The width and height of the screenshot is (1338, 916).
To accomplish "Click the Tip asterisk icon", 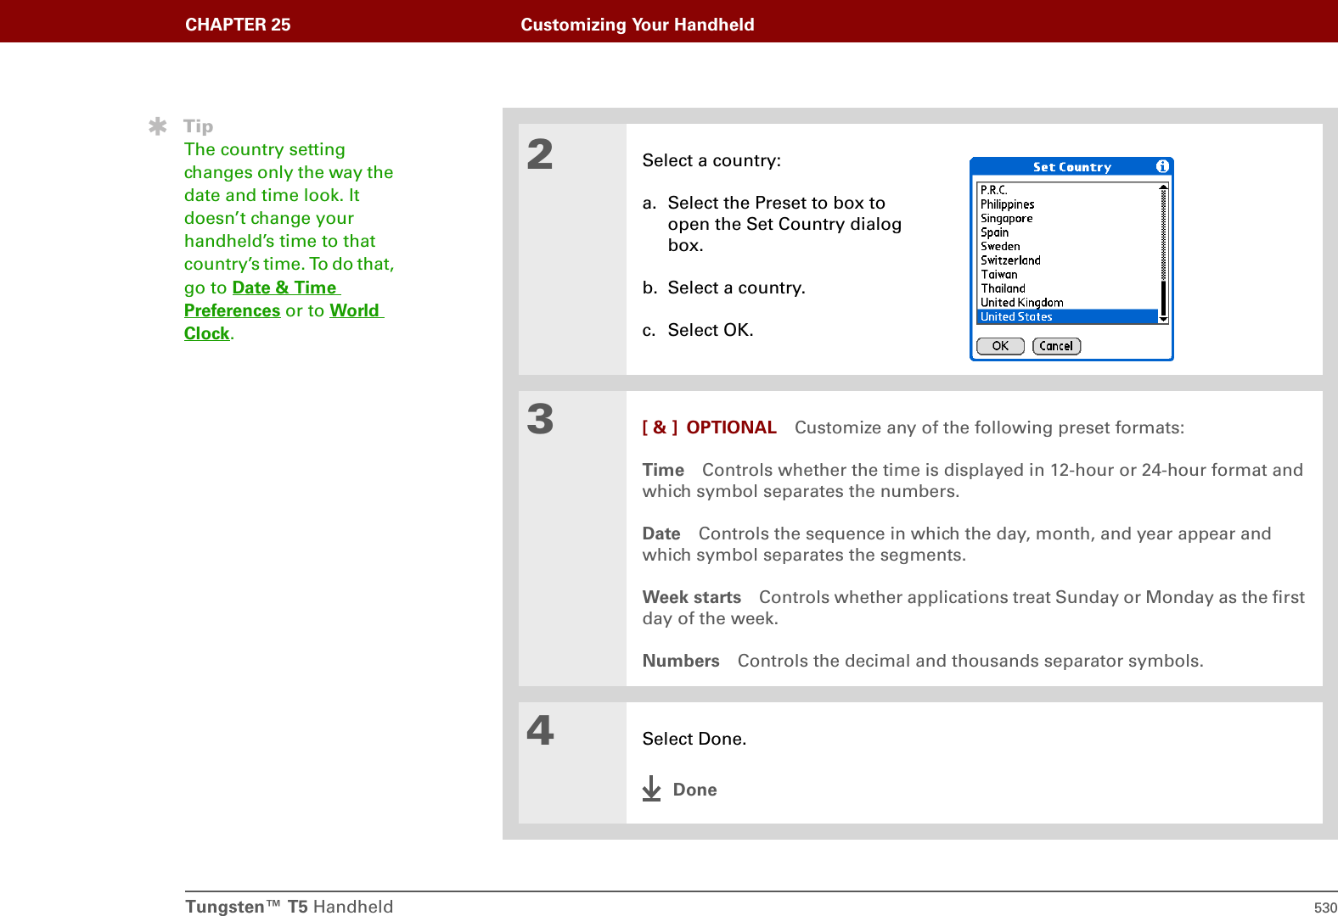I will pyautogui.click(x=158, y=127).
